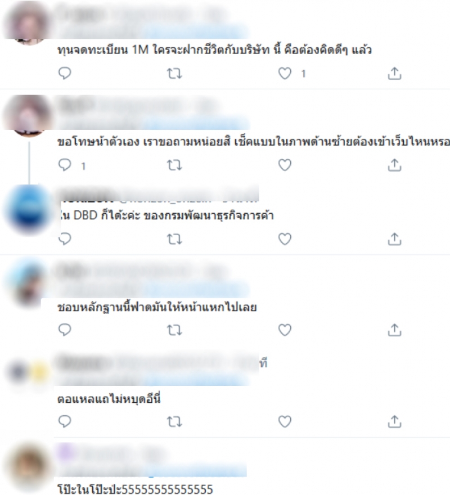The image size is (450, 495).
Task: Share the DBD tweet
Action: coord(394,239)
